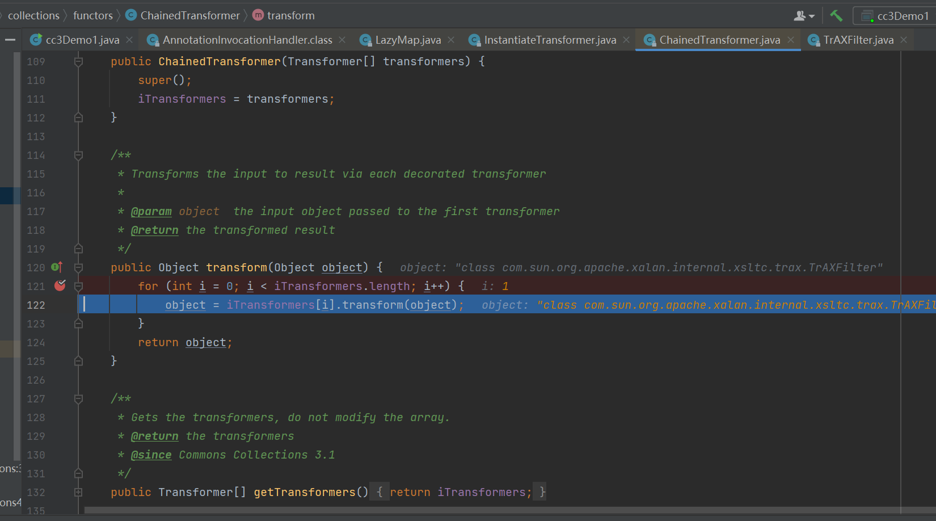Click 'iTransformers' on line 111
This screenshot has height=521, width=936.
(182, 99)
